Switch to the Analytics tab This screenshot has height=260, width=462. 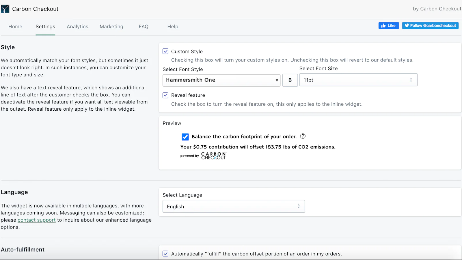click(77, 27)
